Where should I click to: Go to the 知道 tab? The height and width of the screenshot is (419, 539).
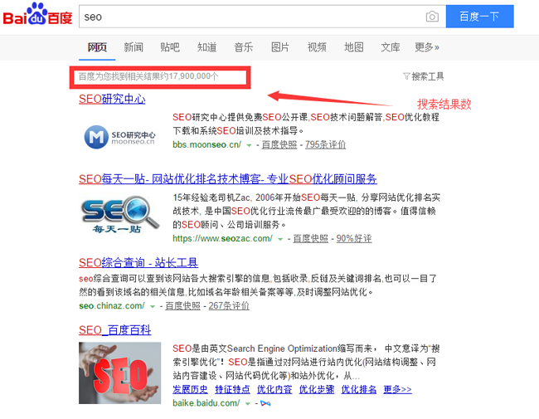(206, 47)
